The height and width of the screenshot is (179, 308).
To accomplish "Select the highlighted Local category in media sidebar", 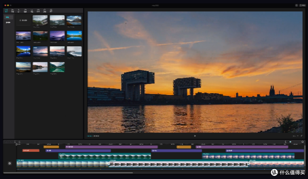I will (8, 17).
